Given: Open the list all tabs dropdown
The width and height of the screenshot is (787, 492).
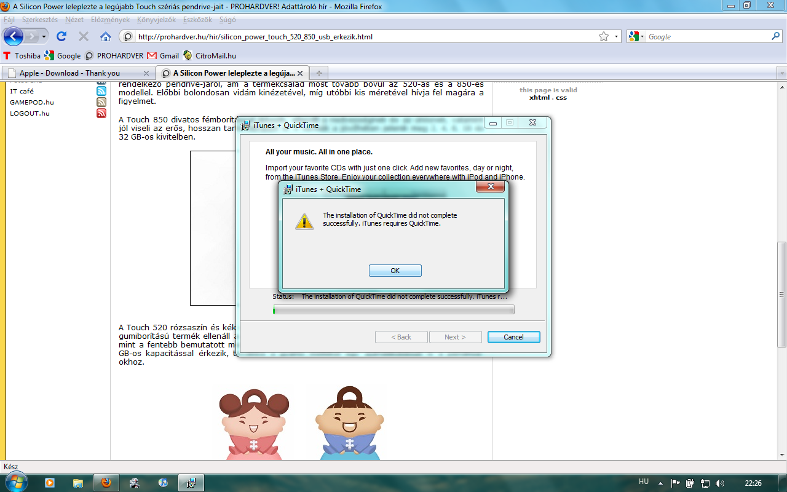Looking at the screenshot, I should click(x=782, y=73).
